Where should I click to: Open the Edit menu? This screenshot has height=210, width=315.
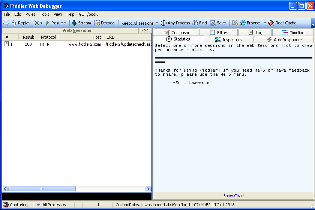coord(18,14)
